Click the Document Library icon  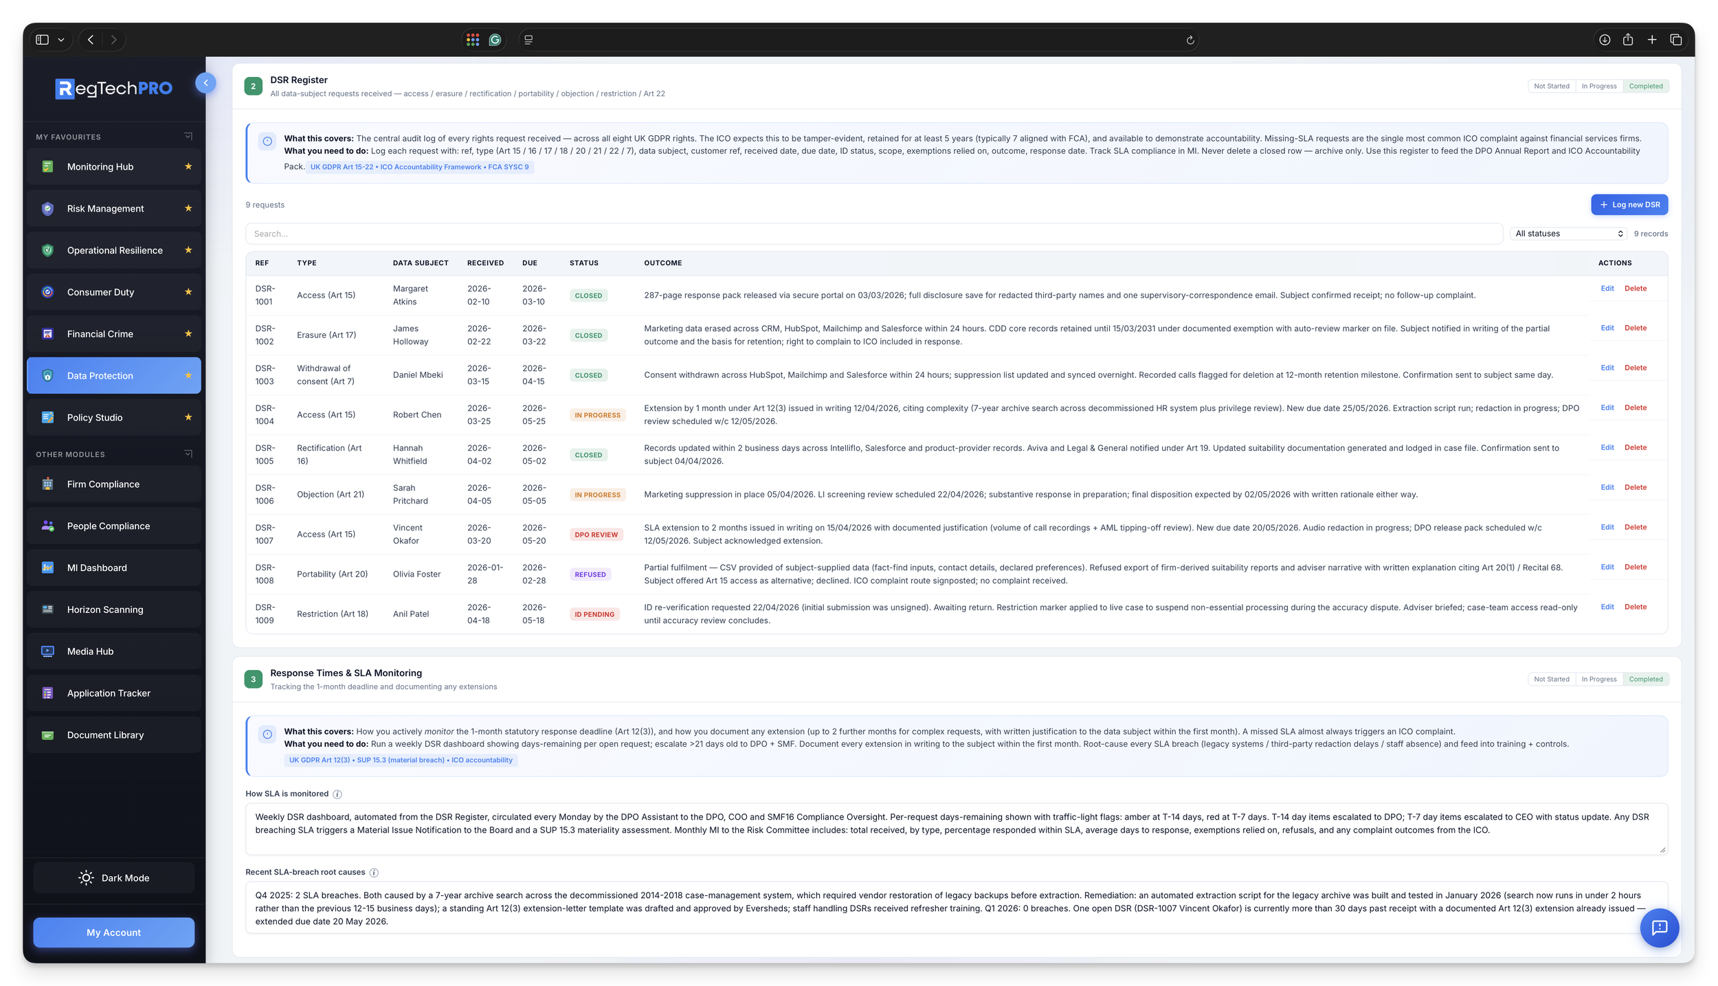(47, 735)
